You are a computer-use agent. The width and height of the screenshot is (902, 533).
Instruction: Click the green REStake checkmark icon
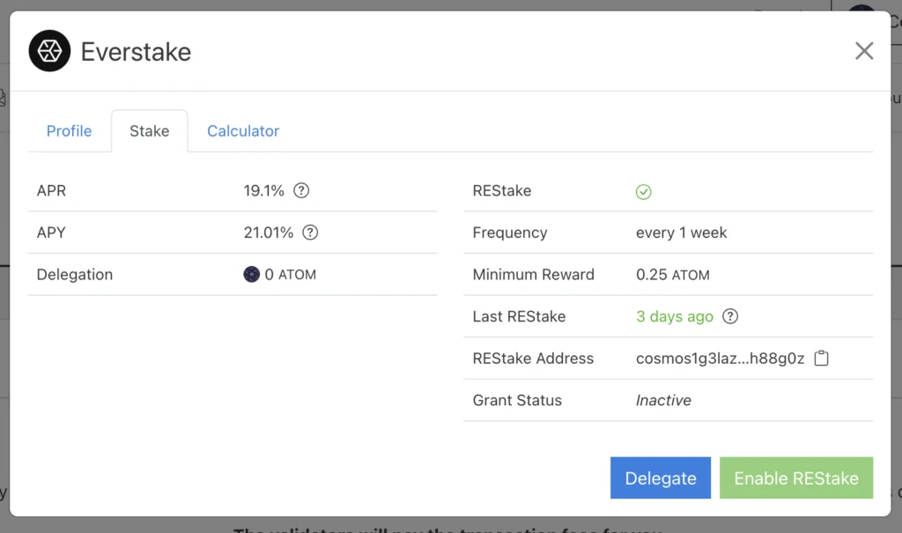644,191
